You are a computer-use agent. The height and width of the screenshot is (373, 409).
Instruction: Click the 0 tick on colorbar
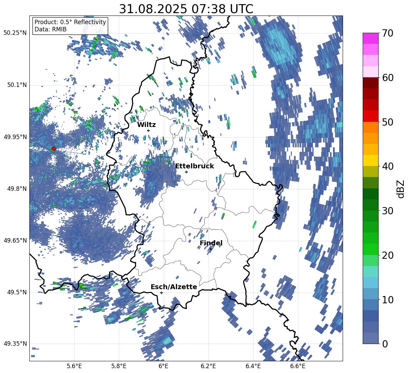[385, 344]
